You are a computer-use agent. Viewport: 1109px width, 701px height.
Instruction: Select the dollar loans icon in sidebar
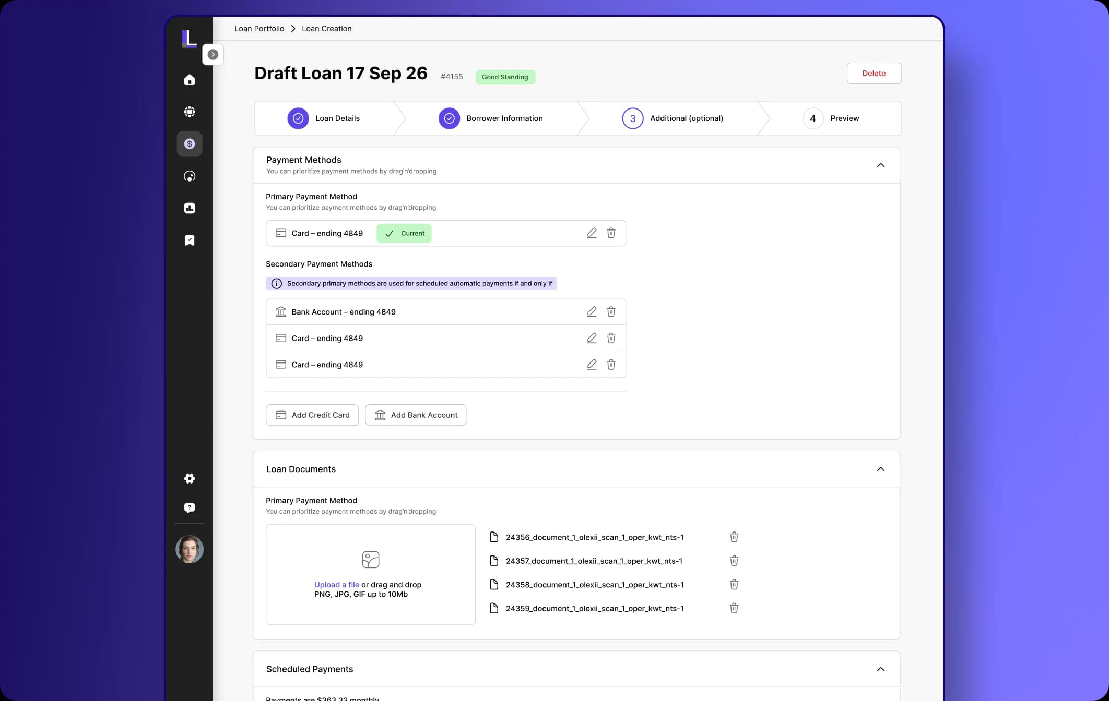[190, 144]
